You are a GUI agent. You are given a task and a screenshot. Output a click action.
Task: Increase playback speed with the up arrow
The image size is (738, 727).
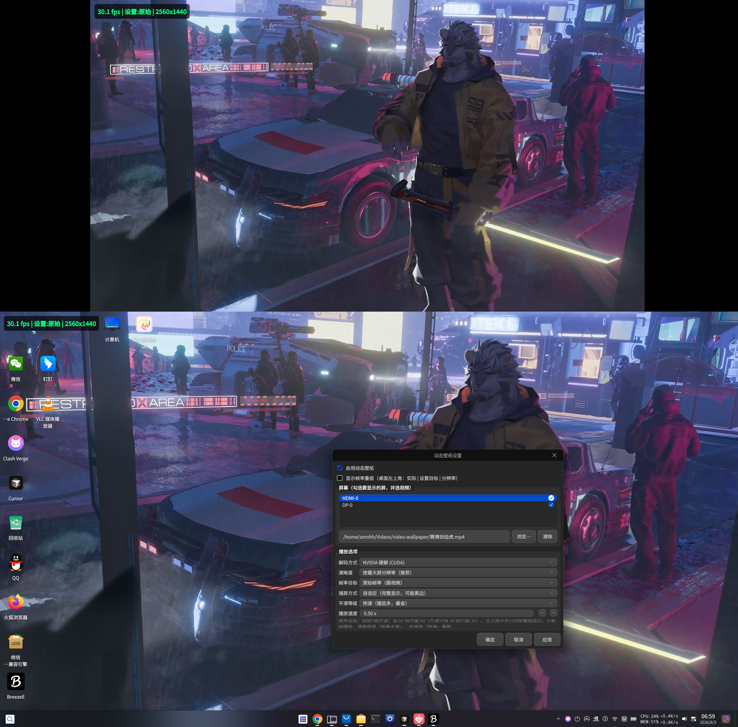(542, 613)
